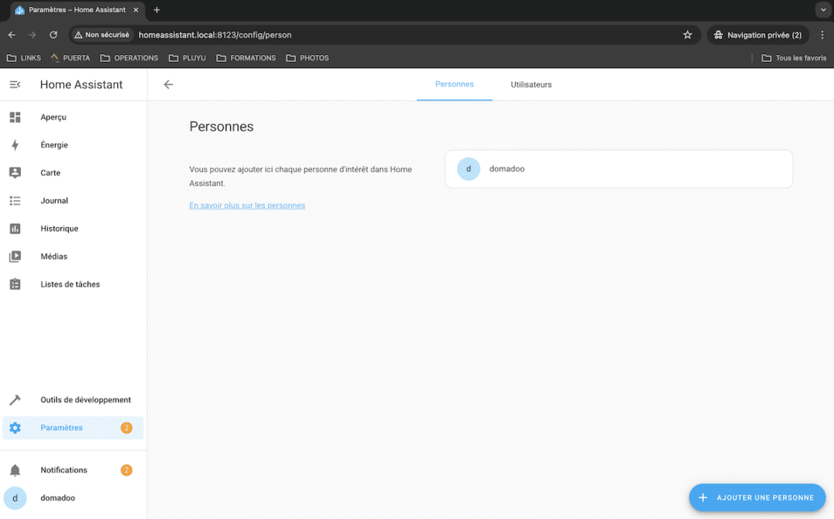The height and width of the screenshot is (519, 834).
Task: Select the Énergie sidebar icon
Action: click(x=15, y=144)
